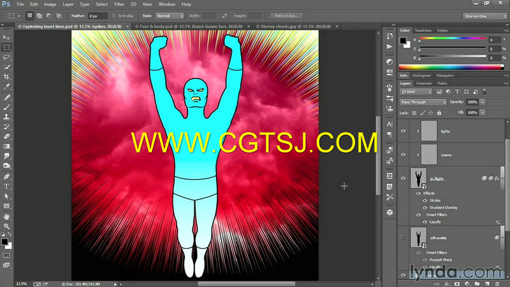Select the Rectangular Marquee tool
510x287 pixels.
pyautogui.click(x=6, y=47)
